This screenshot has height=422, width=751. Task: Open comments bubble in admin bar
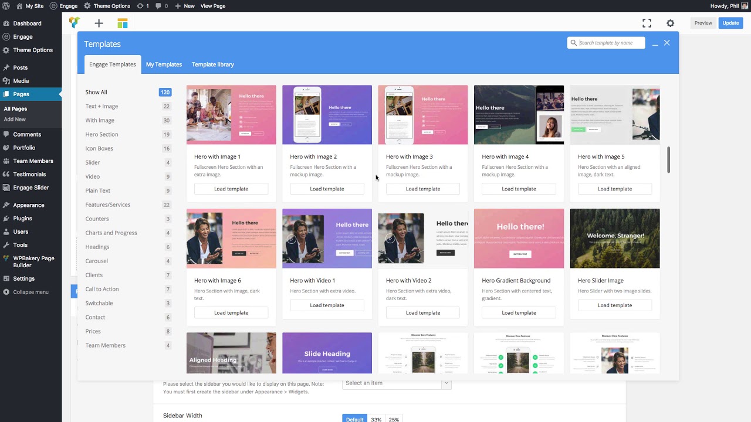tap(161, 6)
